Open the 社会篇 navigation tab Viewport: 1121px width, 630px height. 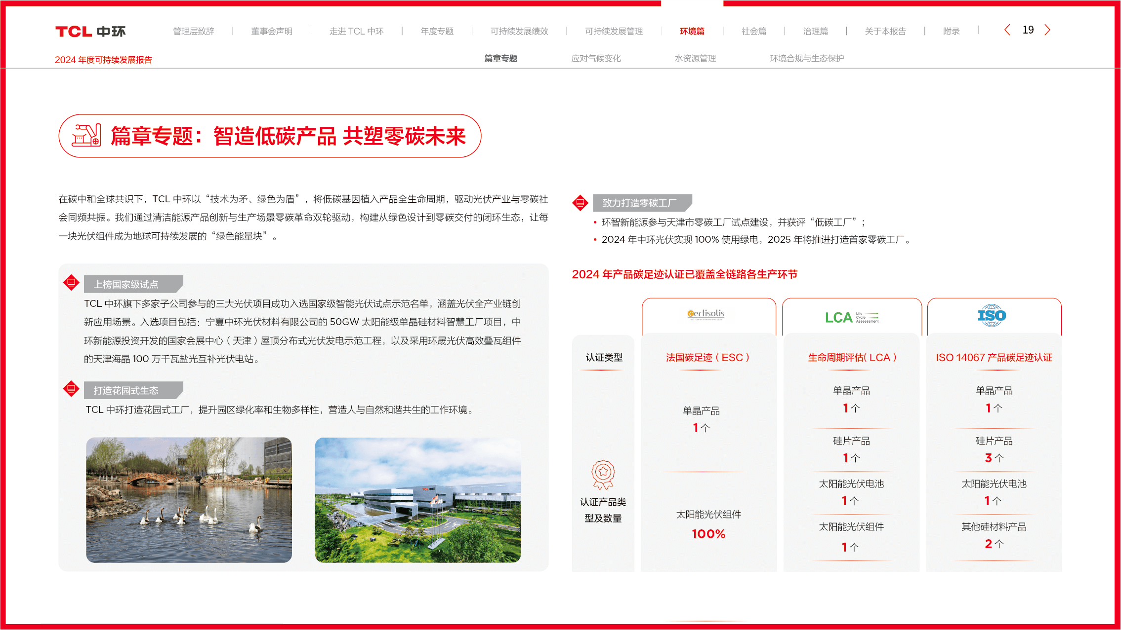coord(753,32)
